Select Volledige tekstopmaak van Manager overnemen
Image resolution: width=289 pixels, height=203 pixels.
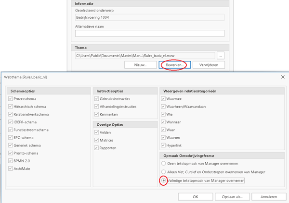(164, 180)
